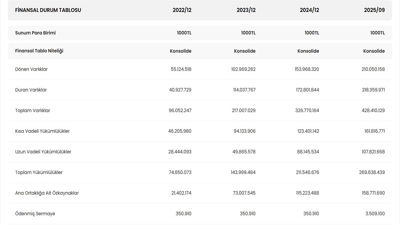Select the 2023/12 Toplam Yükümlülükler value 143.999.484
The height and width of the screenshot is (225, 400).
[x=243, y=172]
